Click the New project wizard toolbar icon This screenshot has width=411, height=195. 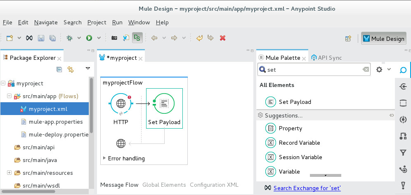tap(10, 38)
